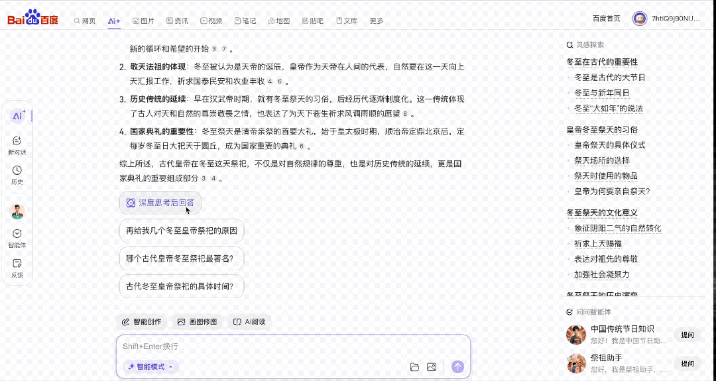
Task: Open the user account avatar
Action: click(x=640, y=19)
